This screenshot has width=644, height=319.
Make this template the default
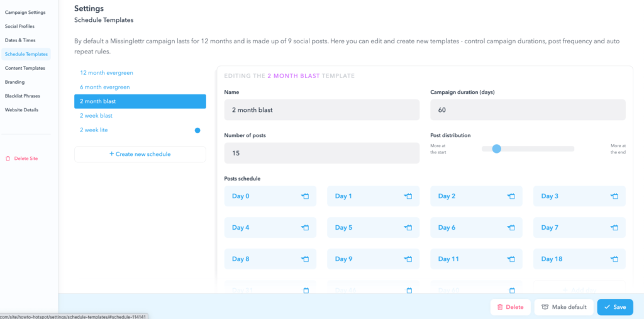[x=563, y=307]
